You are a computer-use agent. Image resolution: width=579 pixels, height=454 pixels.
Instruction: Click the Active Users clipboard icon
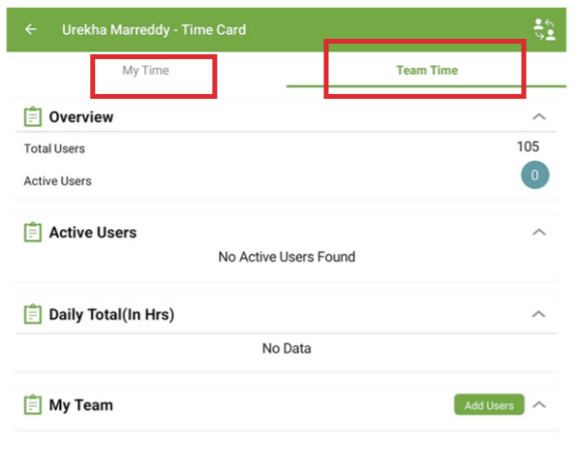(x=33, y=232)
